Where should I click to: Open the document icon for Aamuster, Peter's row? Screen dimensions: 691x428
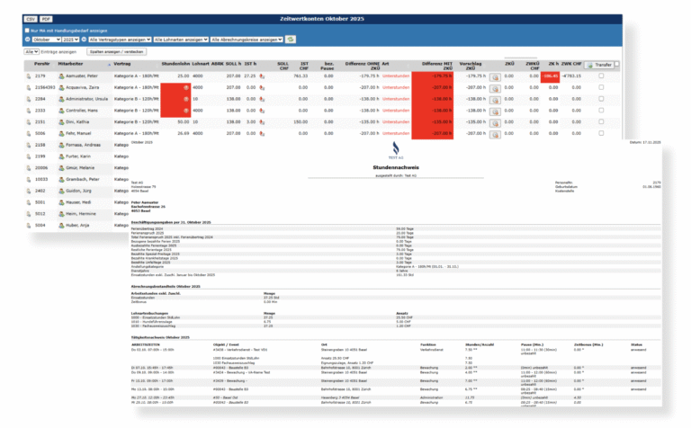pyautogui.click(x=30, y=77)
